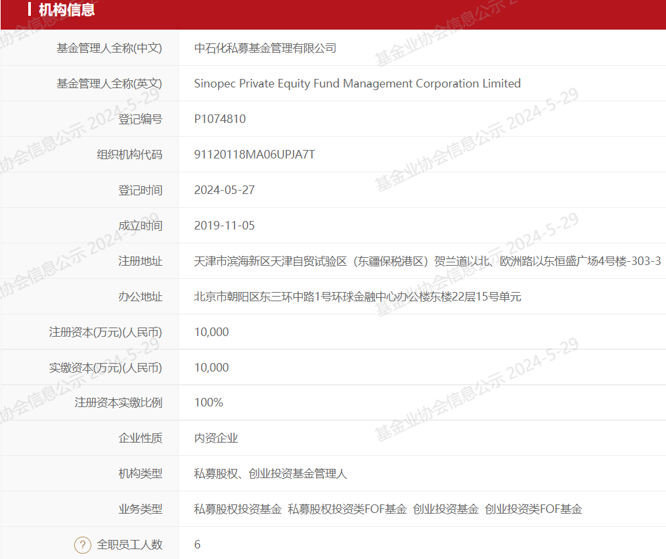Select business type 私募股权投资基金

(x=238, y=509)
